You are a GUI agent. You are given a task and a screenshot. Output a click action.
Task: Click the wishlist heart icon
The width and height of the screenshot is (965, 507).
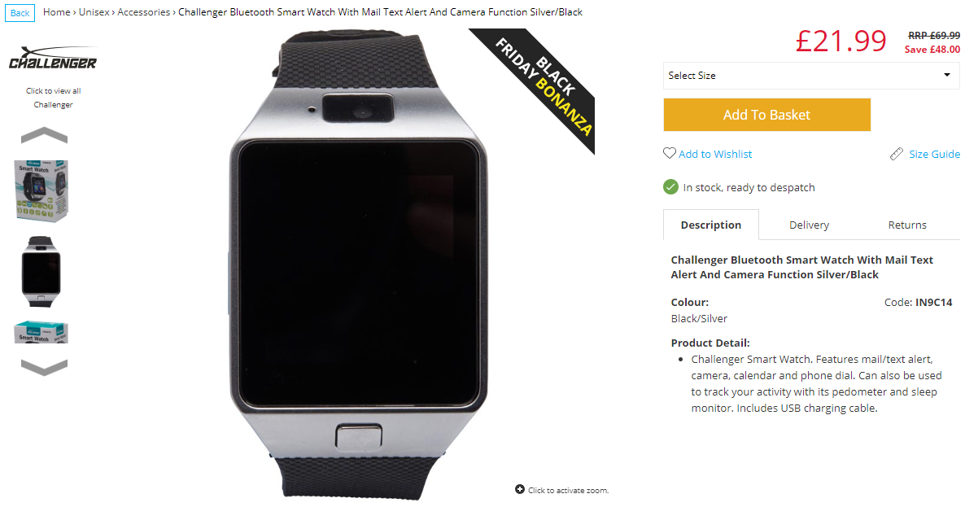point(670,153)
